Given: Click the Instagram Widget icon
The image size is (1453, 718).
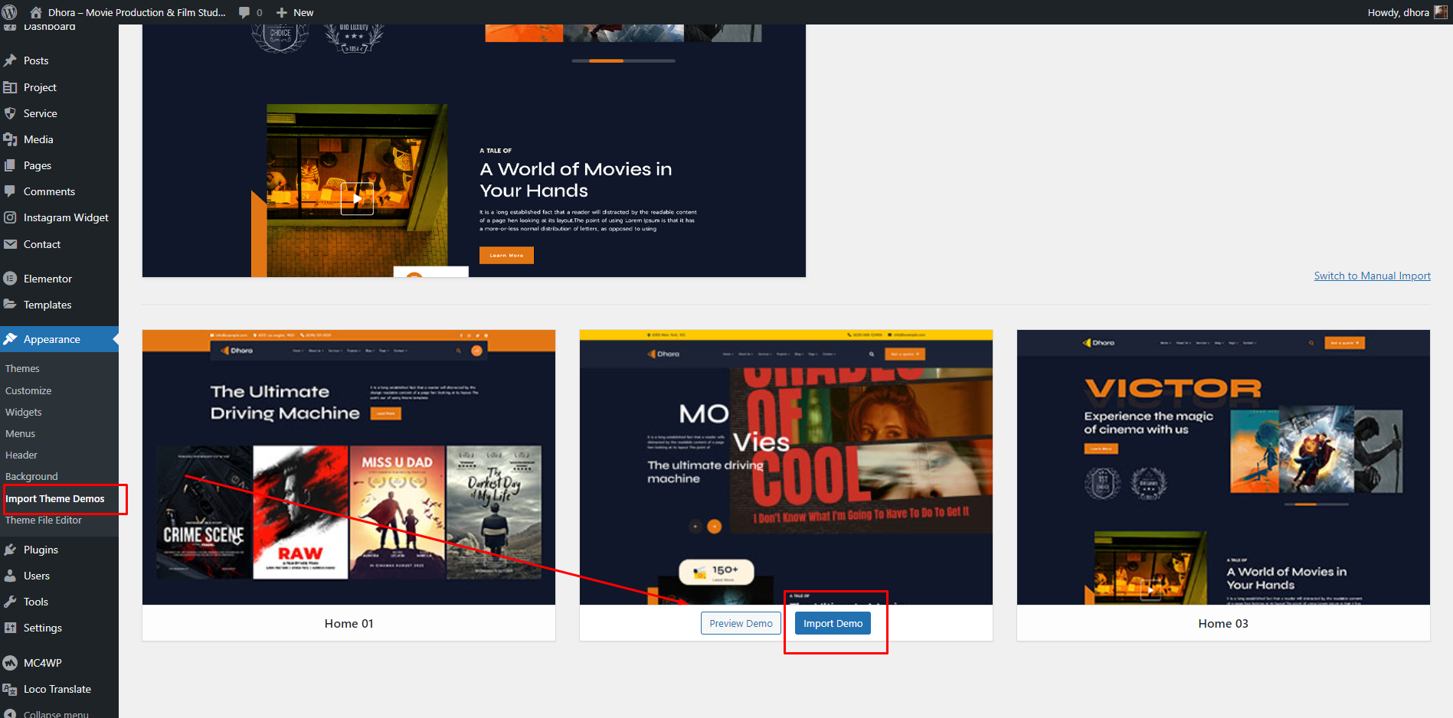Looking at the screenshot, I should tap(10, 217).
